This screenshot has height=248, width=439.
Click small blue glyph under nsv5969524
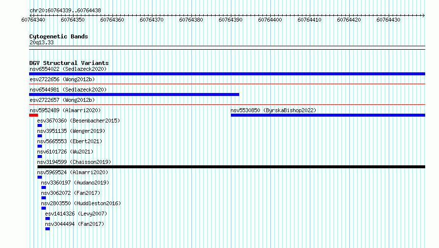40,177
